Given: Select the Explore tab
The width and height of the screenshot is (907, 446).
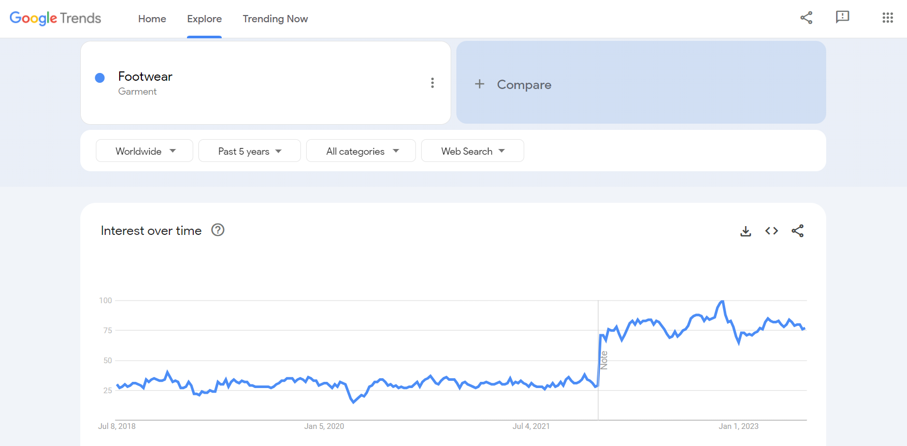Looking at the screenshot, I should [204, 19].
